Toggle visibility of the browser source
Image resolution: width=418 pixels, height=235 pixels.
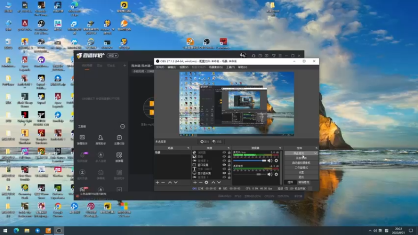(224, 152)
